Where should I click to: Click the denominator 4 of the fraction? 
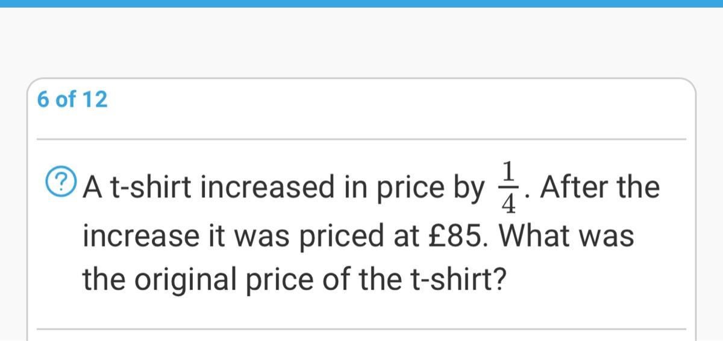(509, 205)
